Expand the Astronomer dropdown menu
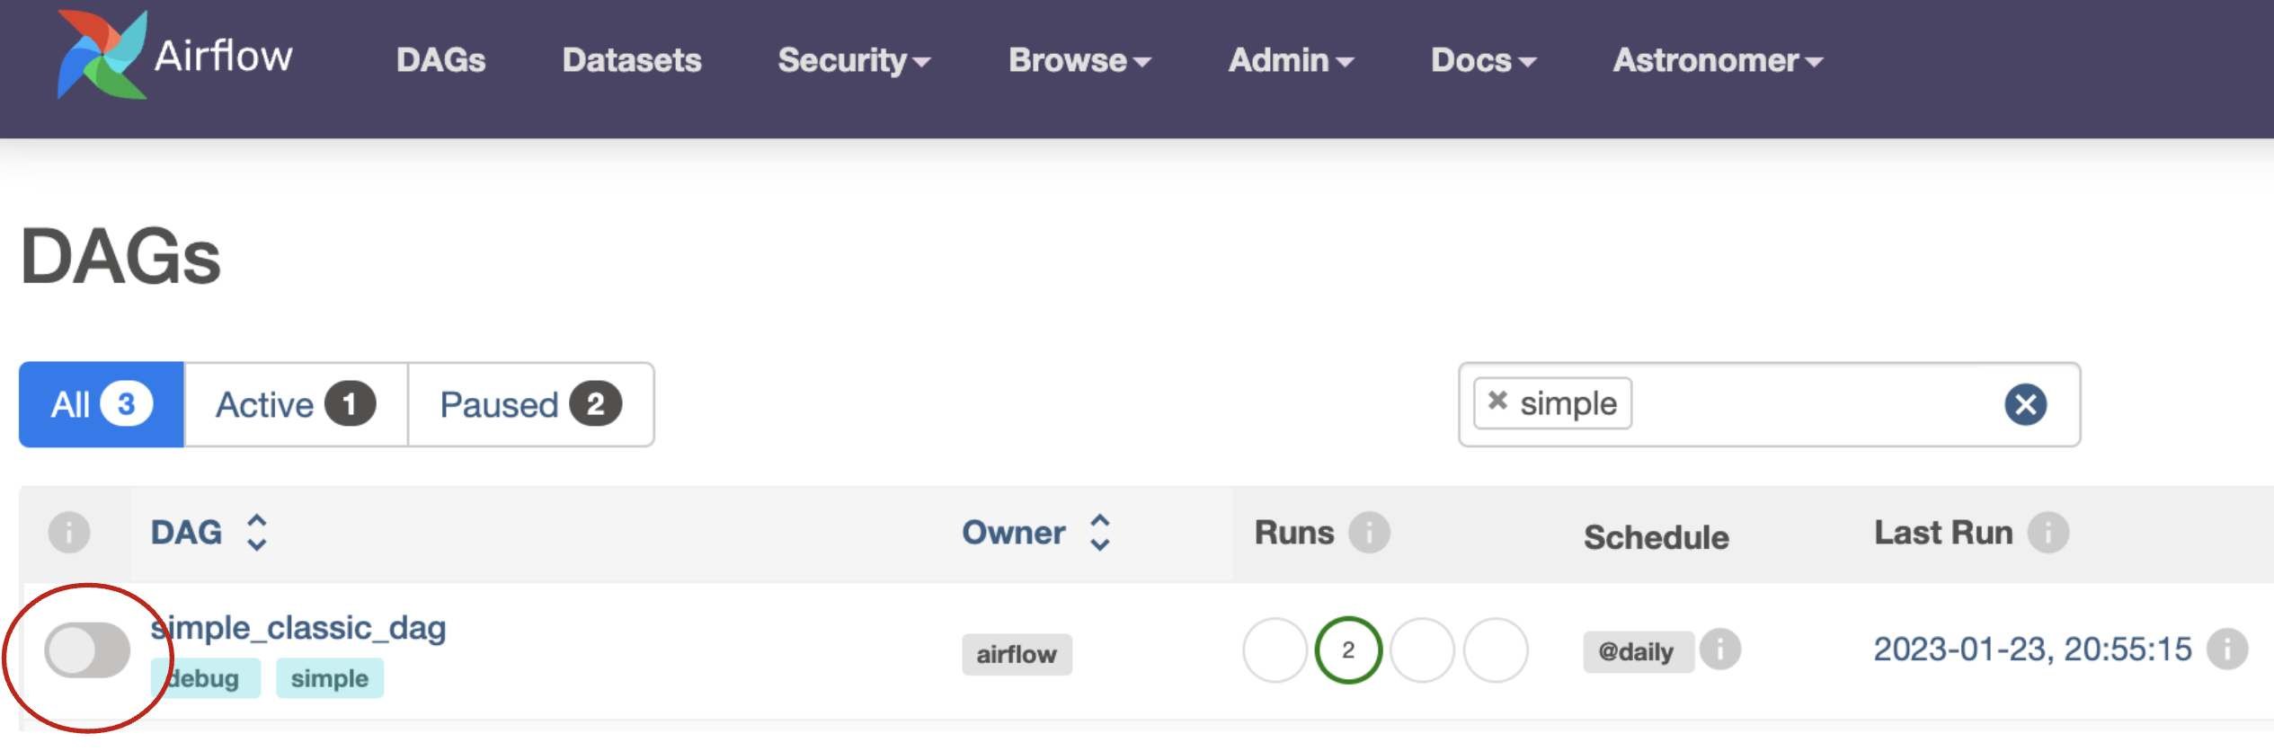2274x751 pixels. click(x=1717, y=60)
